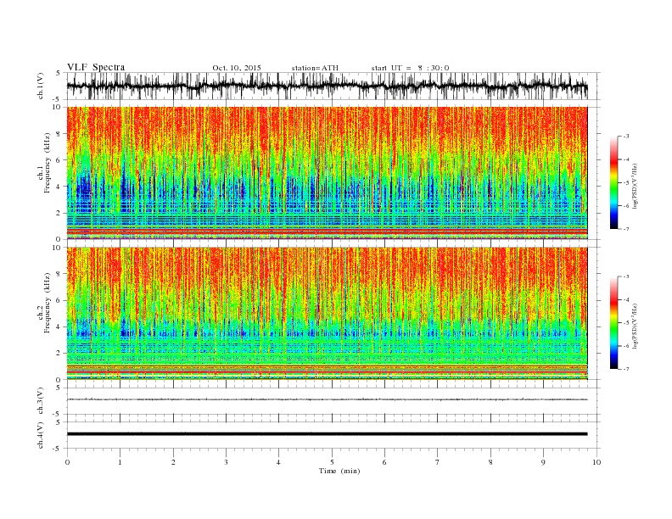Viewport: 672px width, 519px height.
Task: Click the ch.3 voltage trace line
Action: [327, 399]
